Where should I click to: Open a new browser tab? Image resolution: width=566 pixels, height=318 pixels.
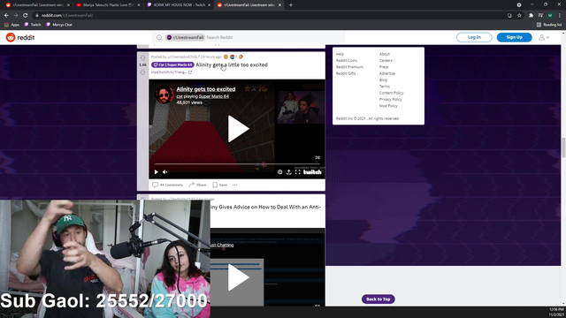tap(291, 5)
